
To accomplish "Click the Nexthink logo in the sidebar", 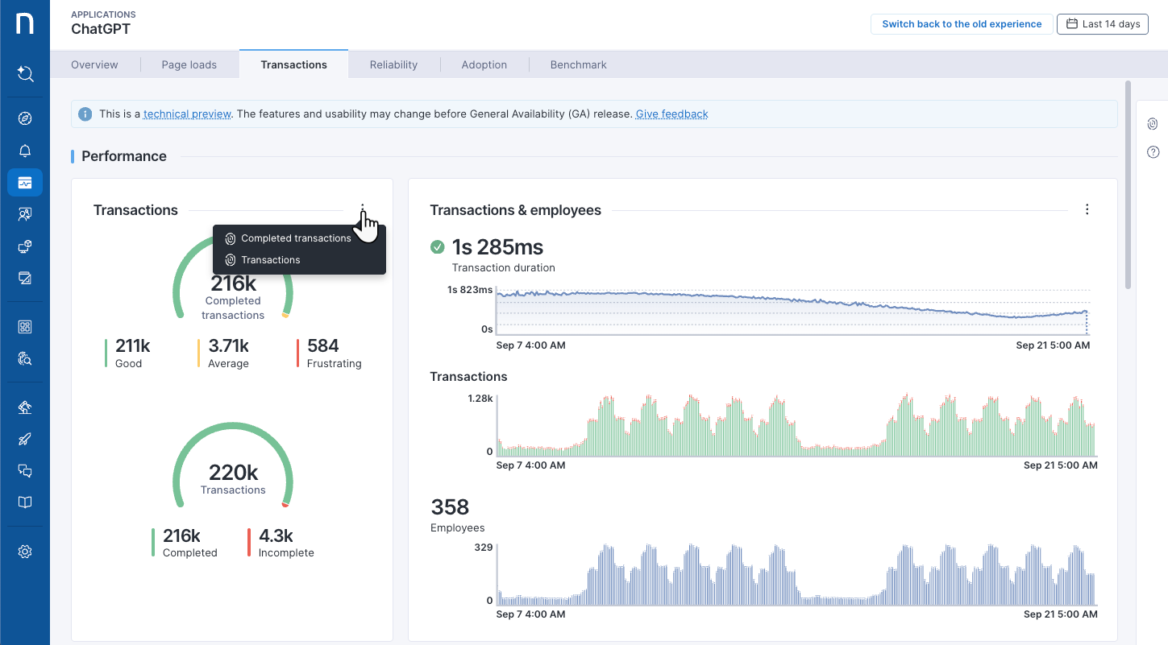I will click(x=25, y=24).
